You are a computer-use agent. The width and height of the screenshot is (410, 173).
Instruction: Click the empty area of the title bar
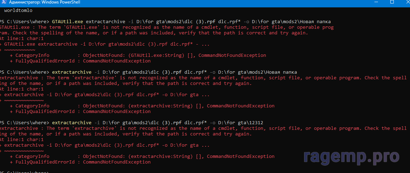click(211, 3)
